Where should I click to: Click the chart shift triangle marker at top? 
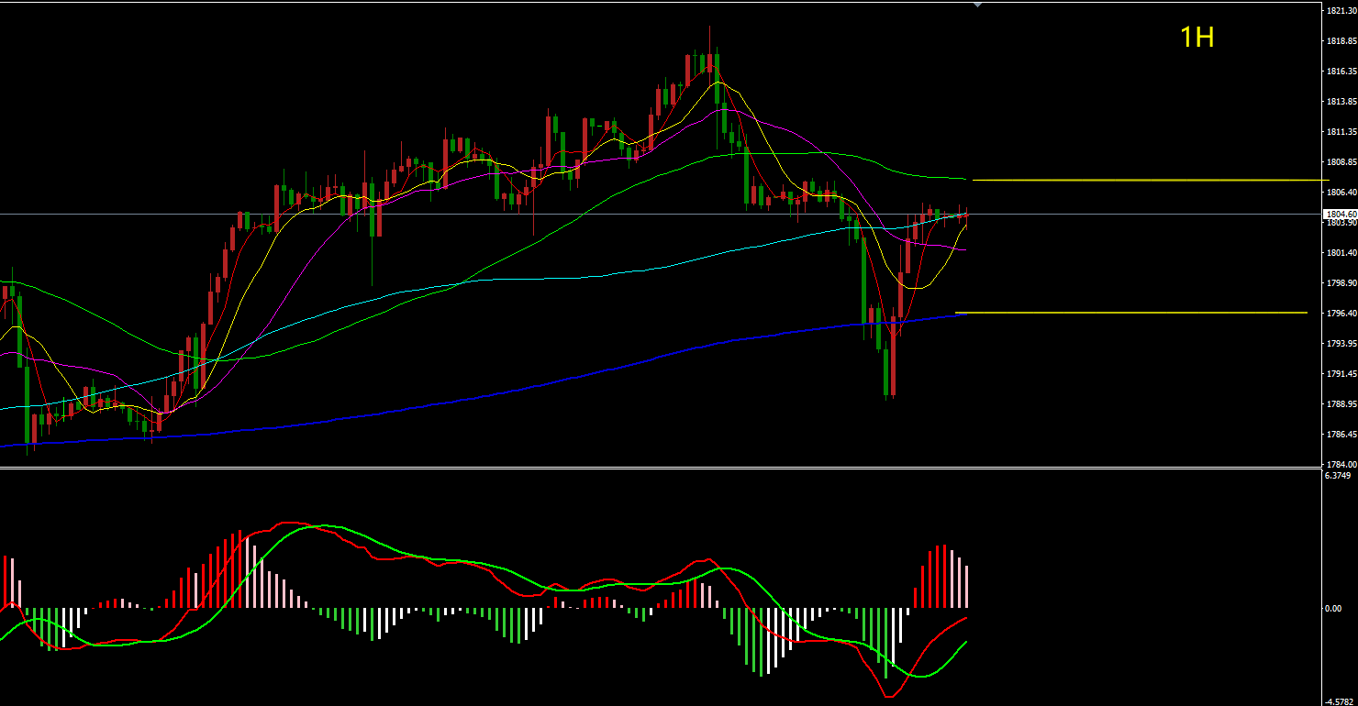click(x=977, y=5)
